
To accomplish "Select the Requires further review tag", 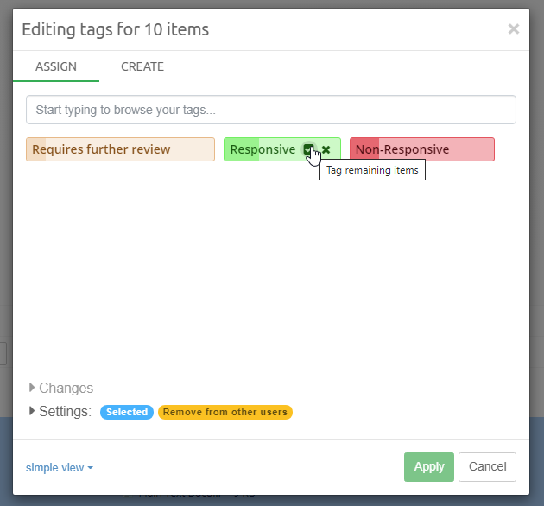I will point(120,149).
